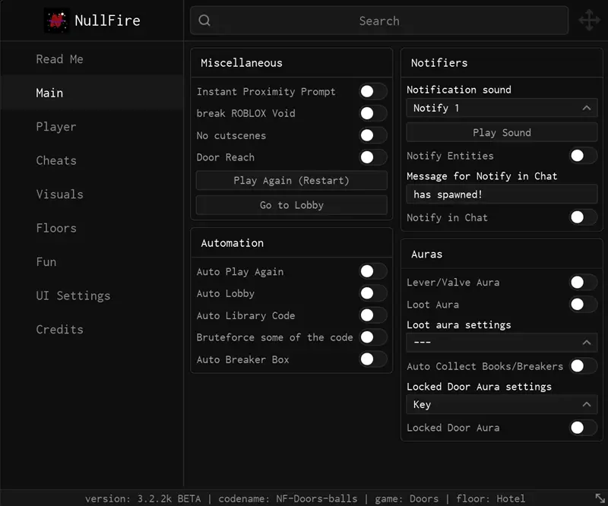
Task: Click Go to Lobby button
Action: (x=292, y=205)
